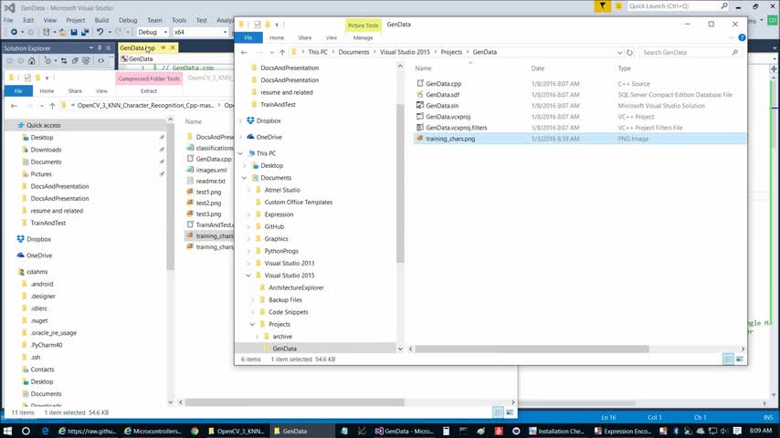Image resolution: width=780 pixels, height=438 pixels.
Task: Select PythonProgs folder in navigation tree
Action: [281, 251]
